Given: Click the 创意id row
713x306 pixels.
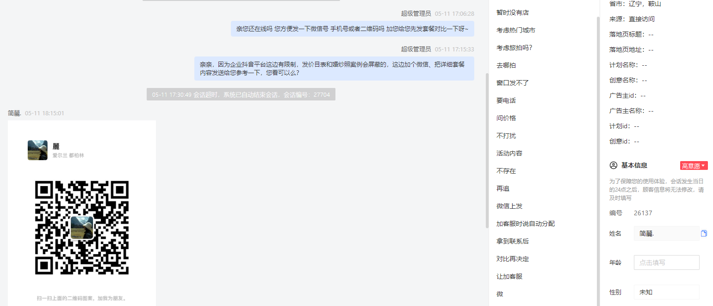Looking at the screenshot, I should click(624, 141).
